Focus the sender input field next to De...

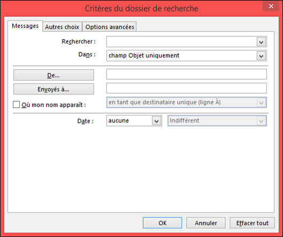(x=187, y=74)
